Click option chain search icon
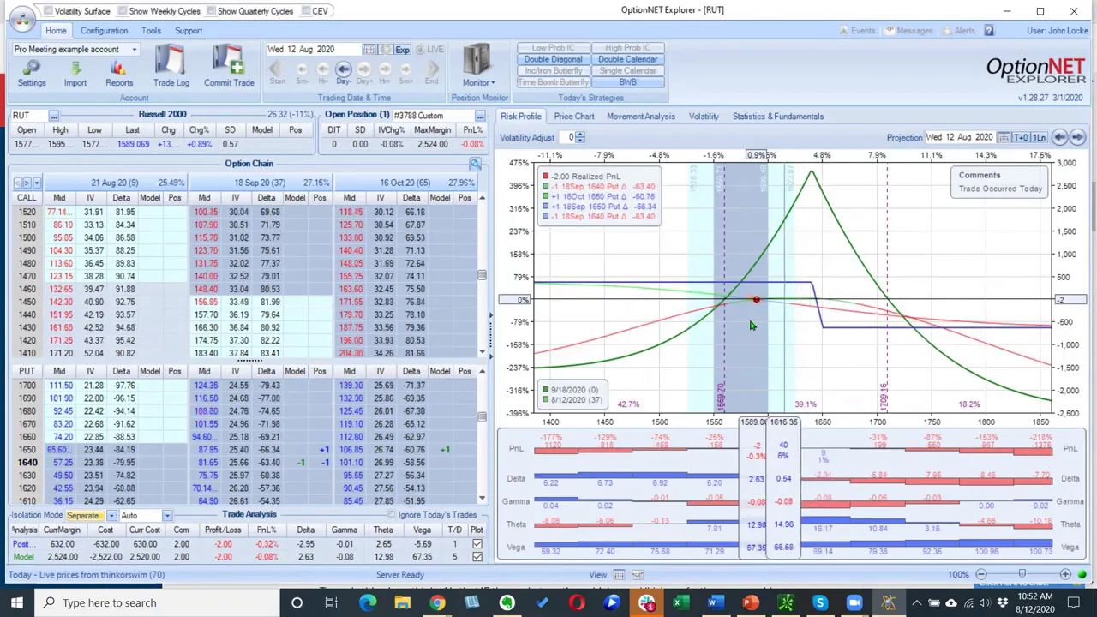Image resolution: width=1097 pixels, height=617 pixels. (x=475, y=164)
